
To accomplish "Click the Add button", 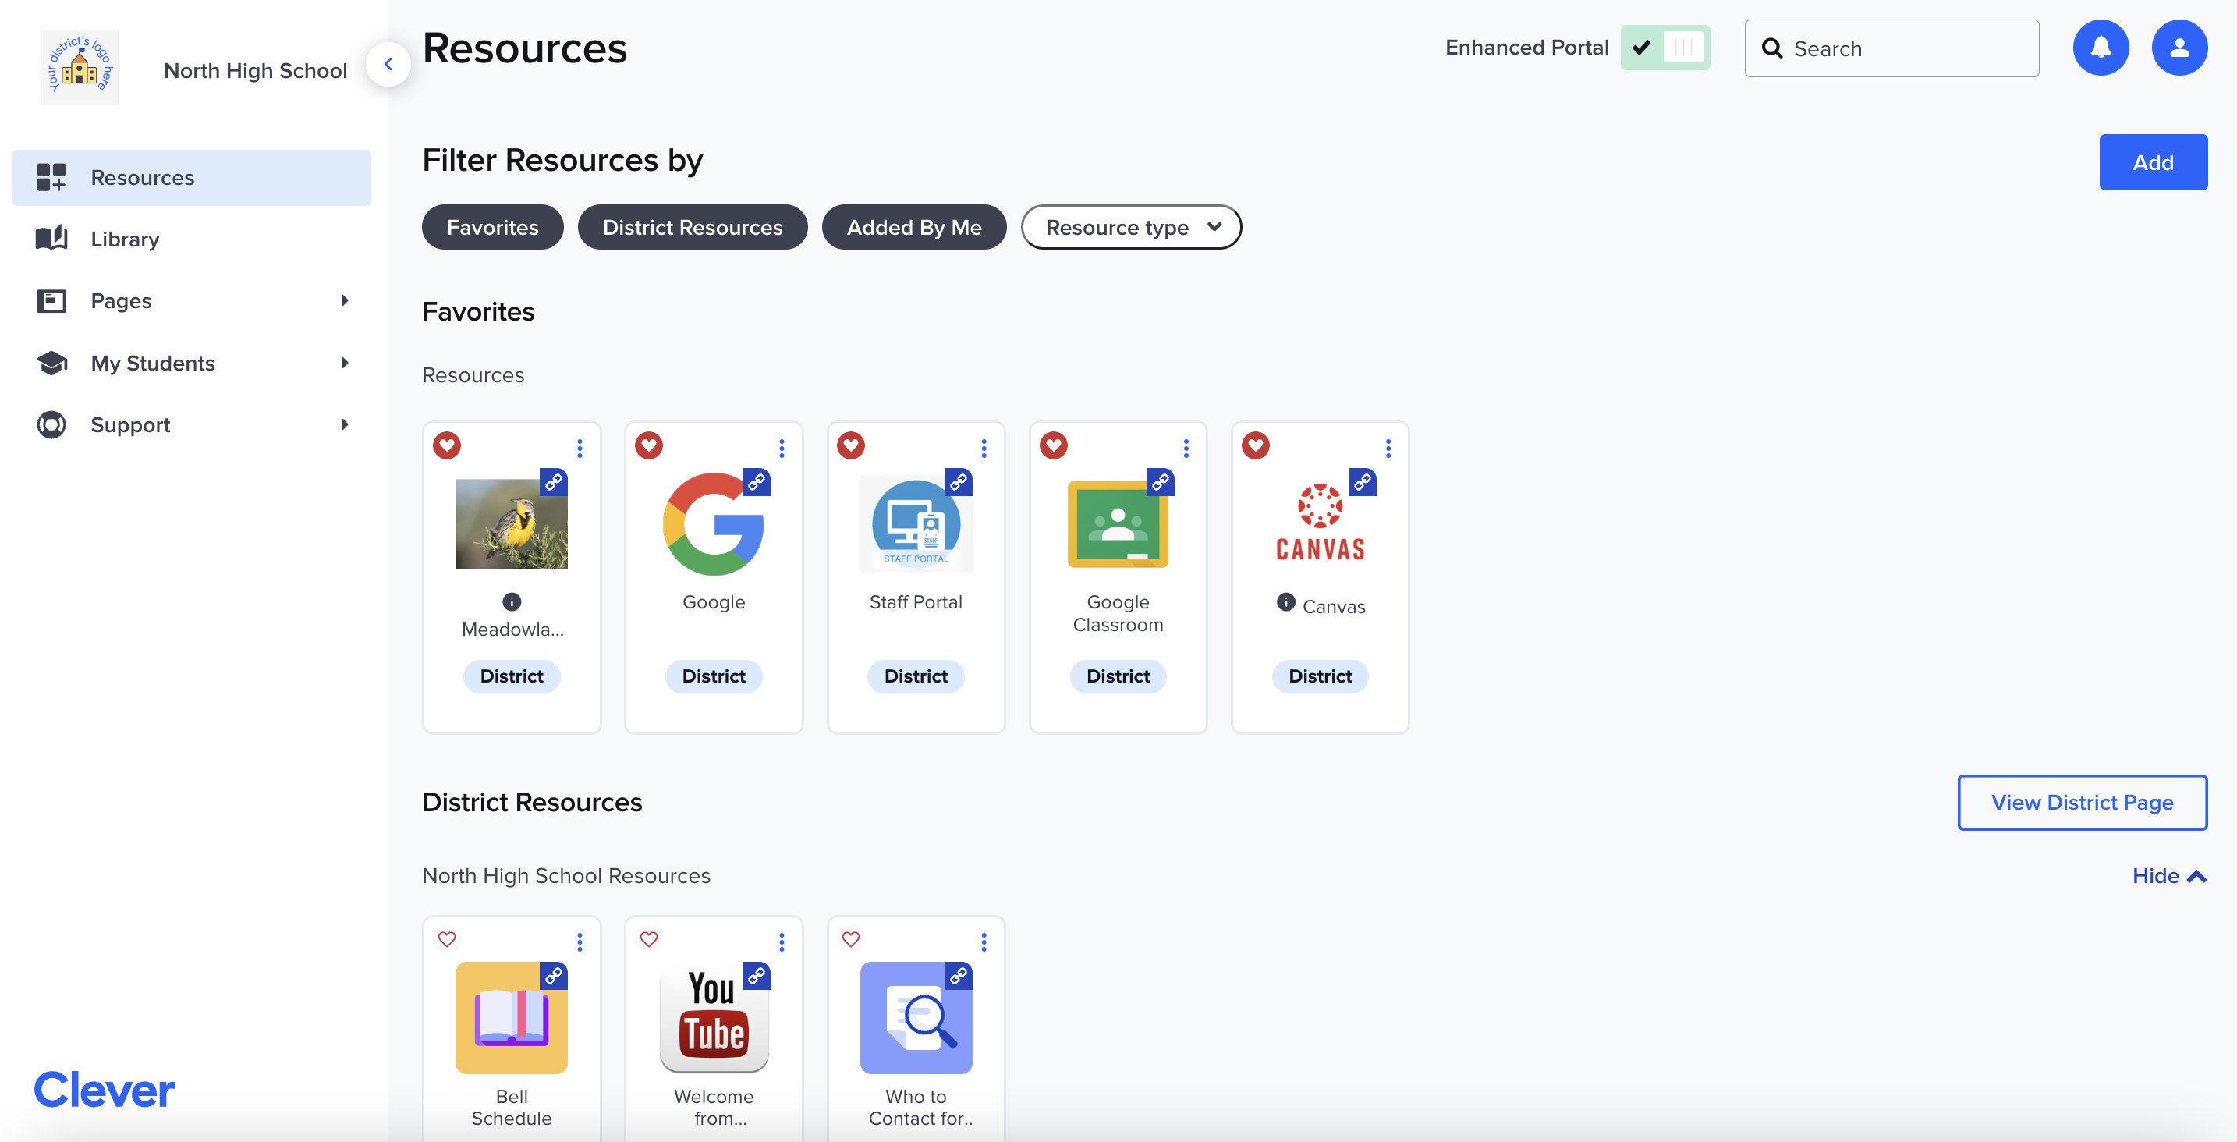I will tap(2152, 162).
